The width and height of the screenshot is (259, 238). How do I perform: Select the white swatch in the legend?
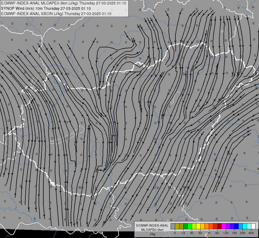pos(253,226)
